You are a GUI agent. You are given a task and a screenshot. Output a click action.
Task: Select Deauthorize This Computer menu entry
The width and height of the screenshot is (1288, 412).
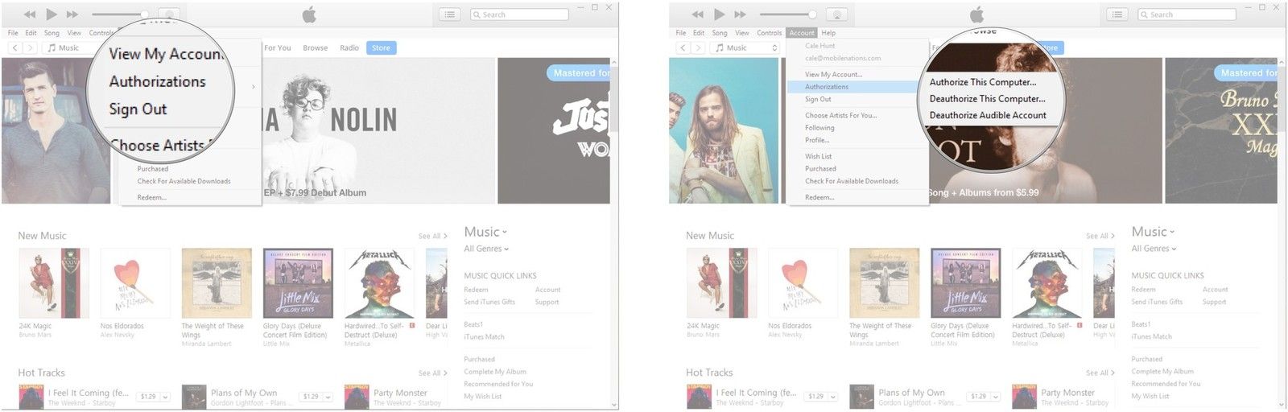tap(987, 99)
